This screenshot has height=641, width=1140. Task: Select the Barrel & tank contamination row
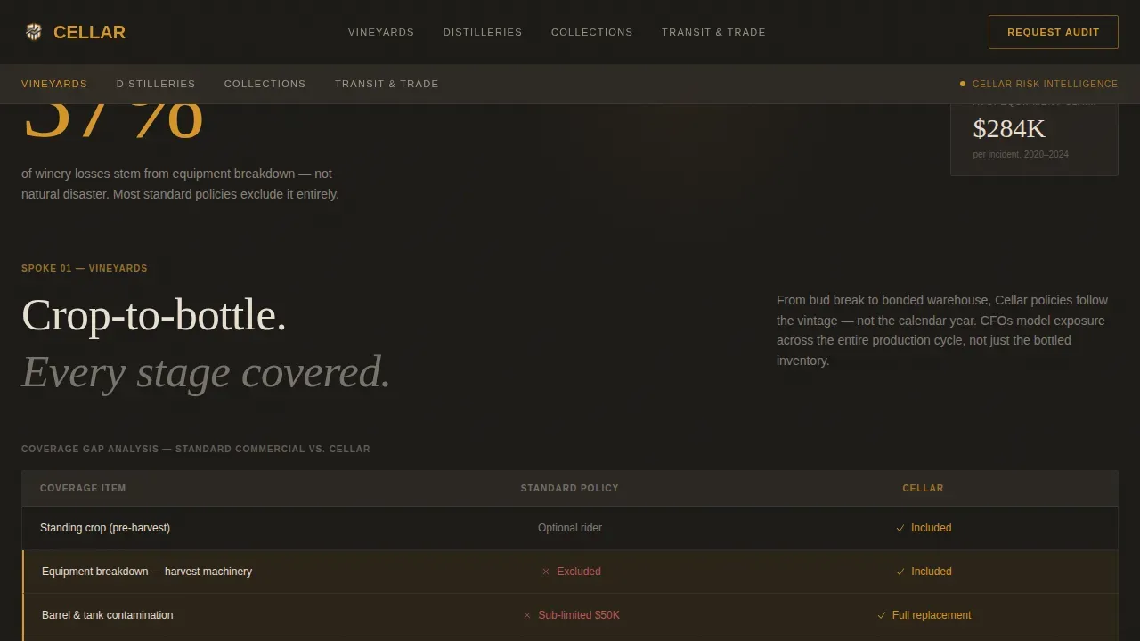(570, 615)
